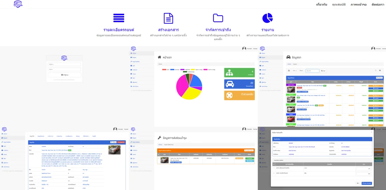Switch to list view icon in ข้อมูลรถ panel
The height and width of the screenshot is (190, 386).
[380, 70]
